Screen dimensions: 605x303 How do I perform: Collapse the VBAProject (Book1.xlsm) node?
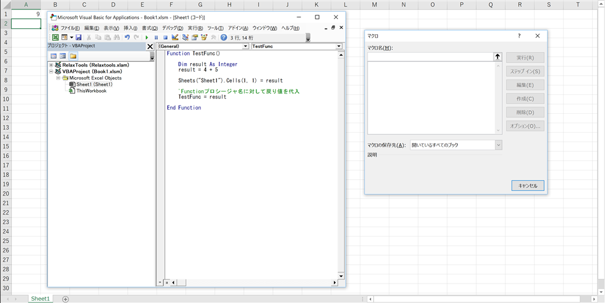(51, 71)
